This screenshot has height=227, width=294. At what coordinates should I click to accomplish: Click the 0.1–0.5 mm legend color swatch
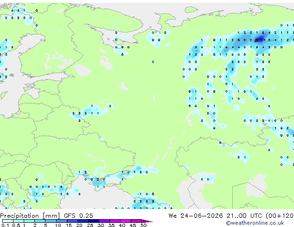[x=8, y=221]
